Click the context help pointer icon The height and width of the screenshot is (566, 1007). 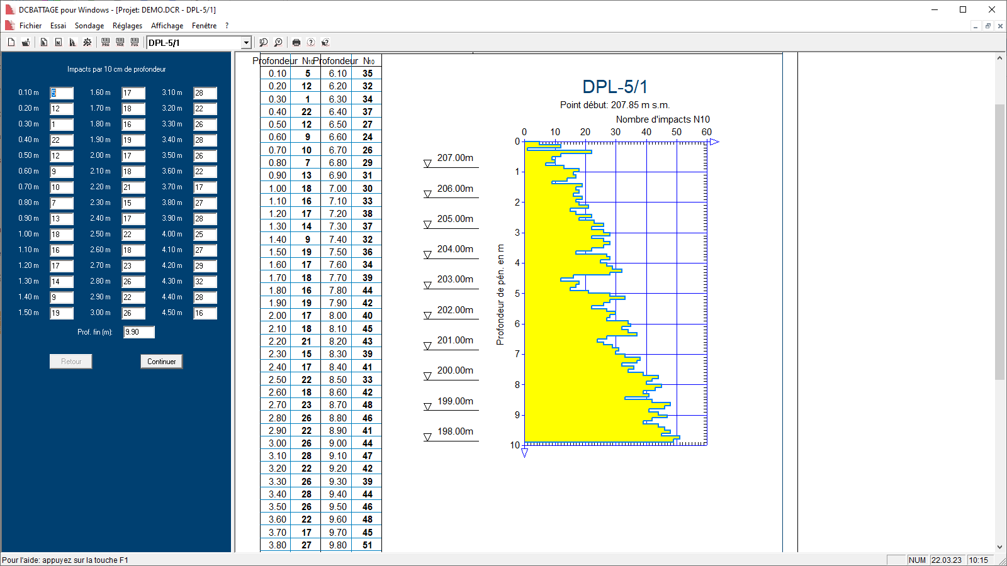click(325, 42)
